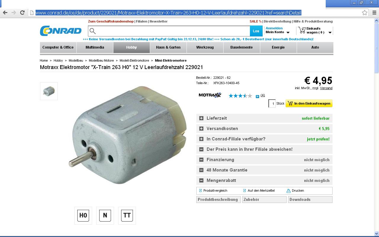Image resolution: width=379 pixels, height=237 pixels.
Task: Add item via In den Einkaufswagen
Action: tap(309, 103)
